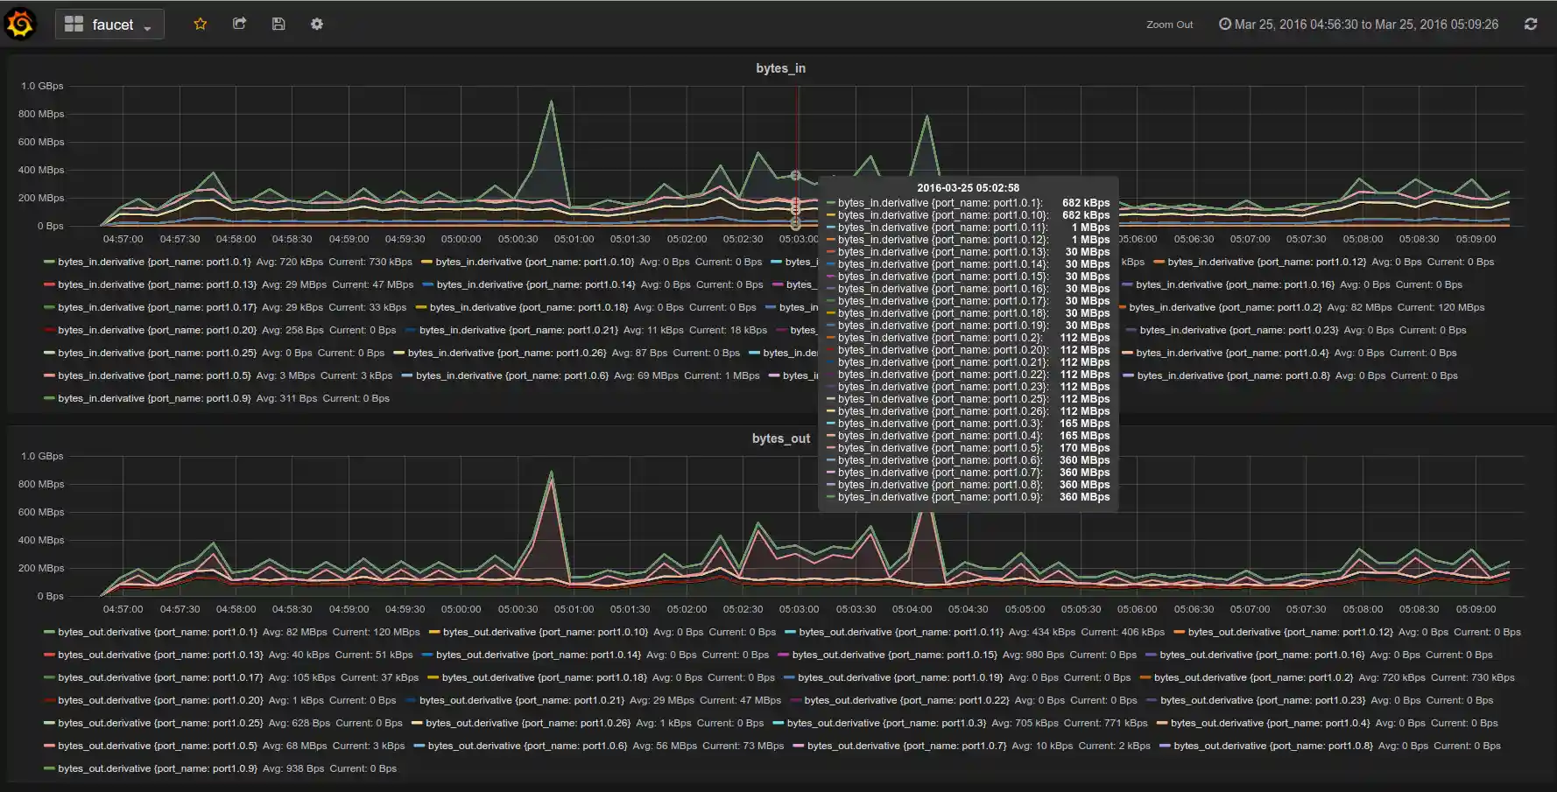Open the bytes_in panel title menu

(x=779, y=67)
